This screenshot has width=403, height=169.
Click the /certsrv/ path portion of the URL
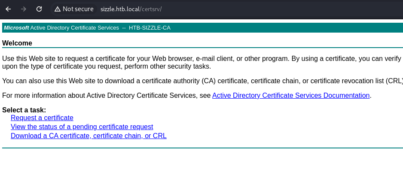(151, 9)
